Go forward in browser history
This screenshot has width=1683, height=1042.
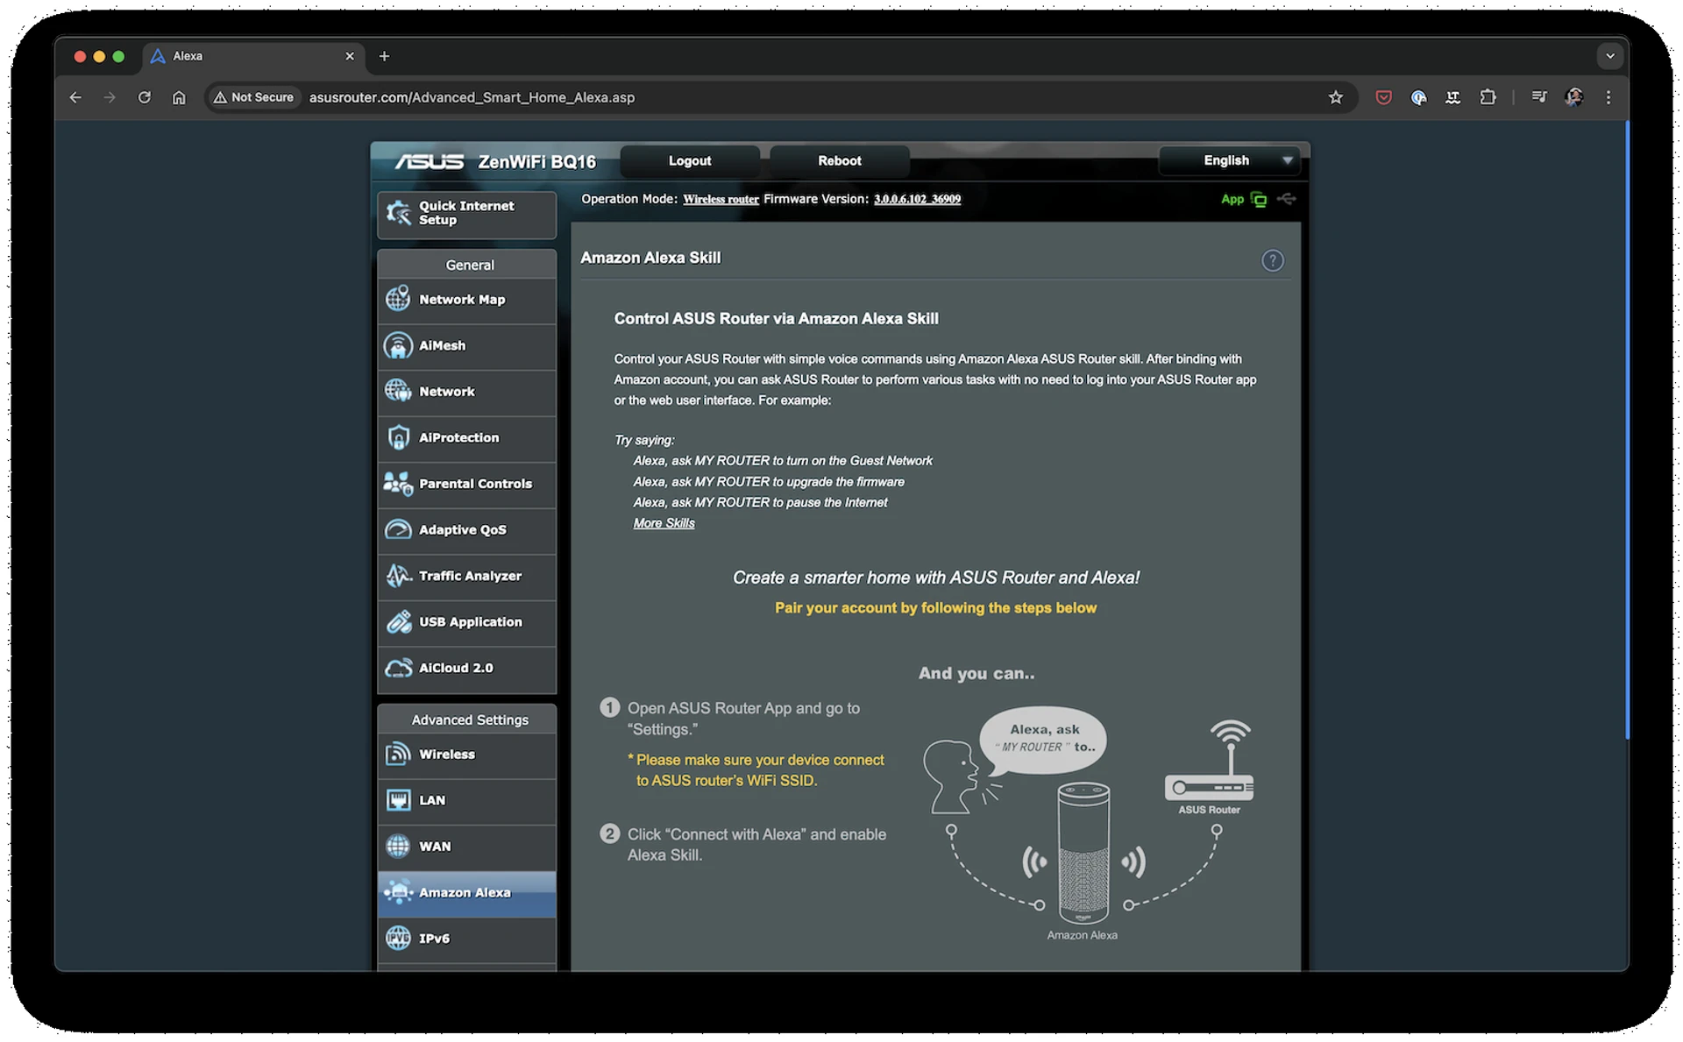click(110, 97)
